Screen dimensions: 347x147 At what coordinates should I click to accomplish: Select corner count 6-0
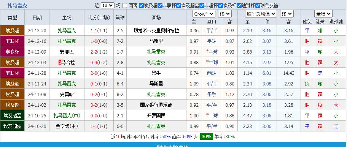tap(120, 126)
